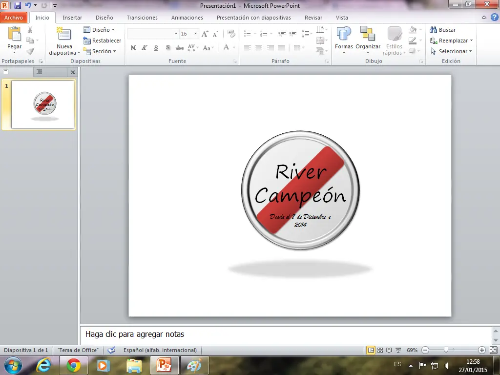Expand the Sección dropdown
The height and width of the screenshot is (375, 500).
click(100, 51)
